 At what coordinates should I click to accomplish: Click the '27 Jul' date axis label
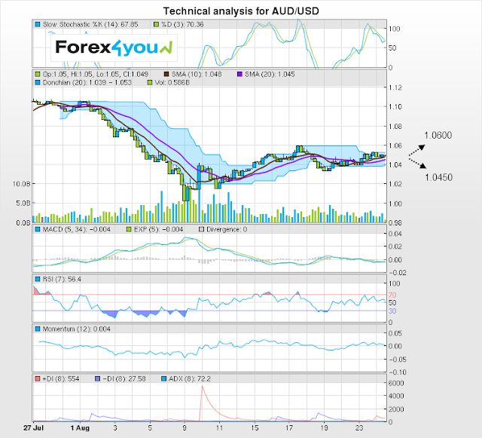click(x=33, y=428)
